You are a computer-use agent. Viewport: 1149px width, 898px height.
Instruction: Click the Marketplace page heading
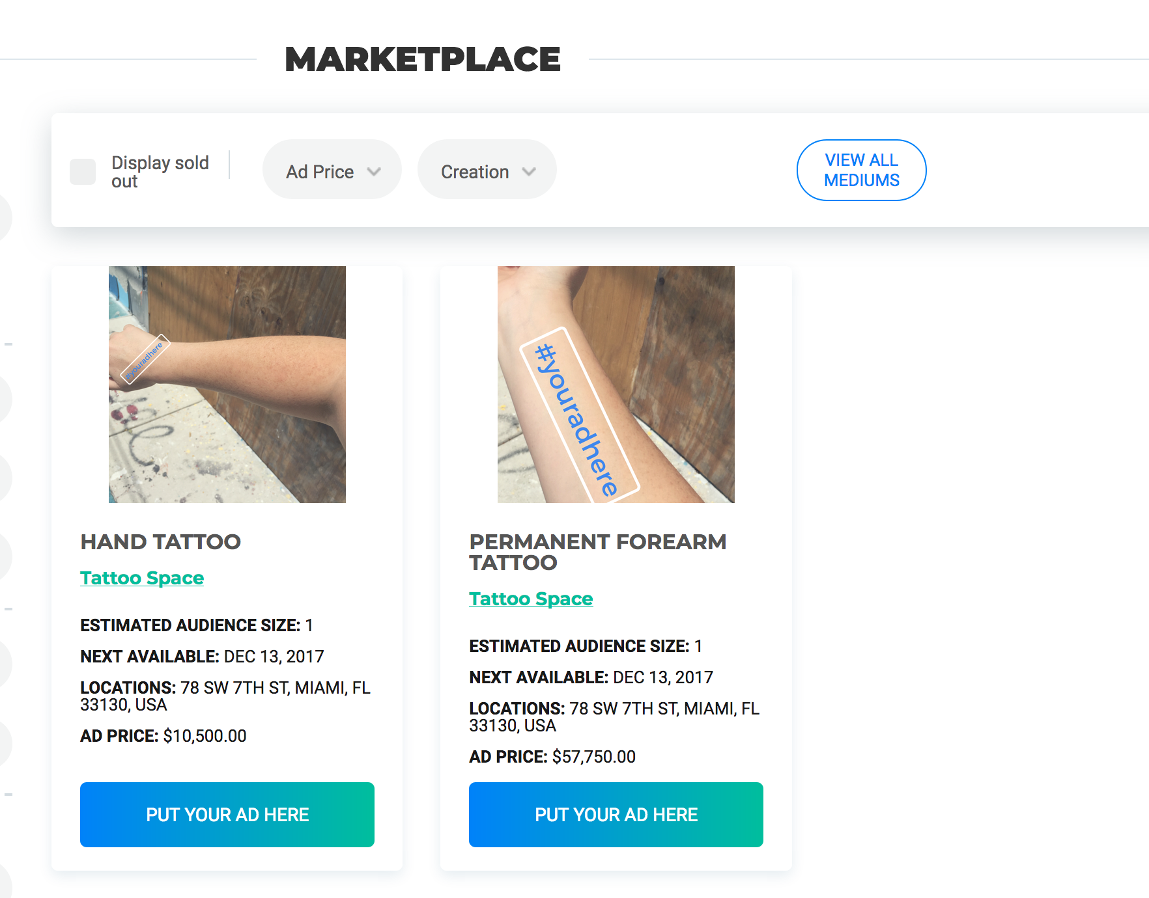click(x=422, y=59)
